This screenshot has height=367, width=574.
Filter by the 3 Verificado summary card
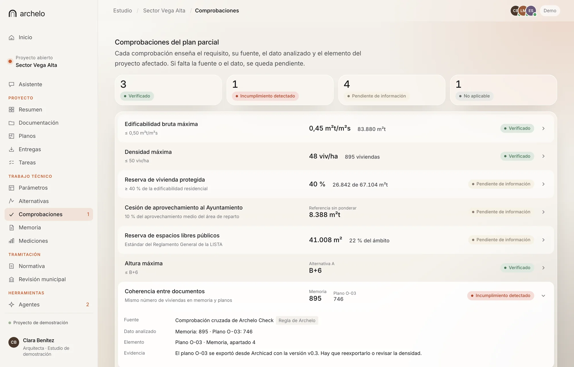tap(168, 90)
